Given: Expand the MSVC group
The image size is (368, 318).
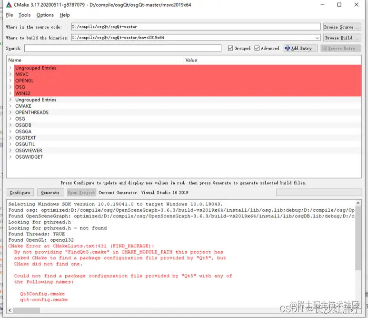Looking at the screenshot, I should [10, 74].
